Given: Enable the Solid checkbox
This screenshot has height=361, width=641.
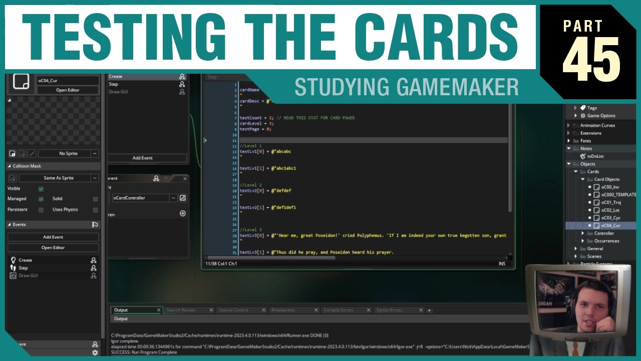Looking at the screenshot, I should click(x=95, y=199).
